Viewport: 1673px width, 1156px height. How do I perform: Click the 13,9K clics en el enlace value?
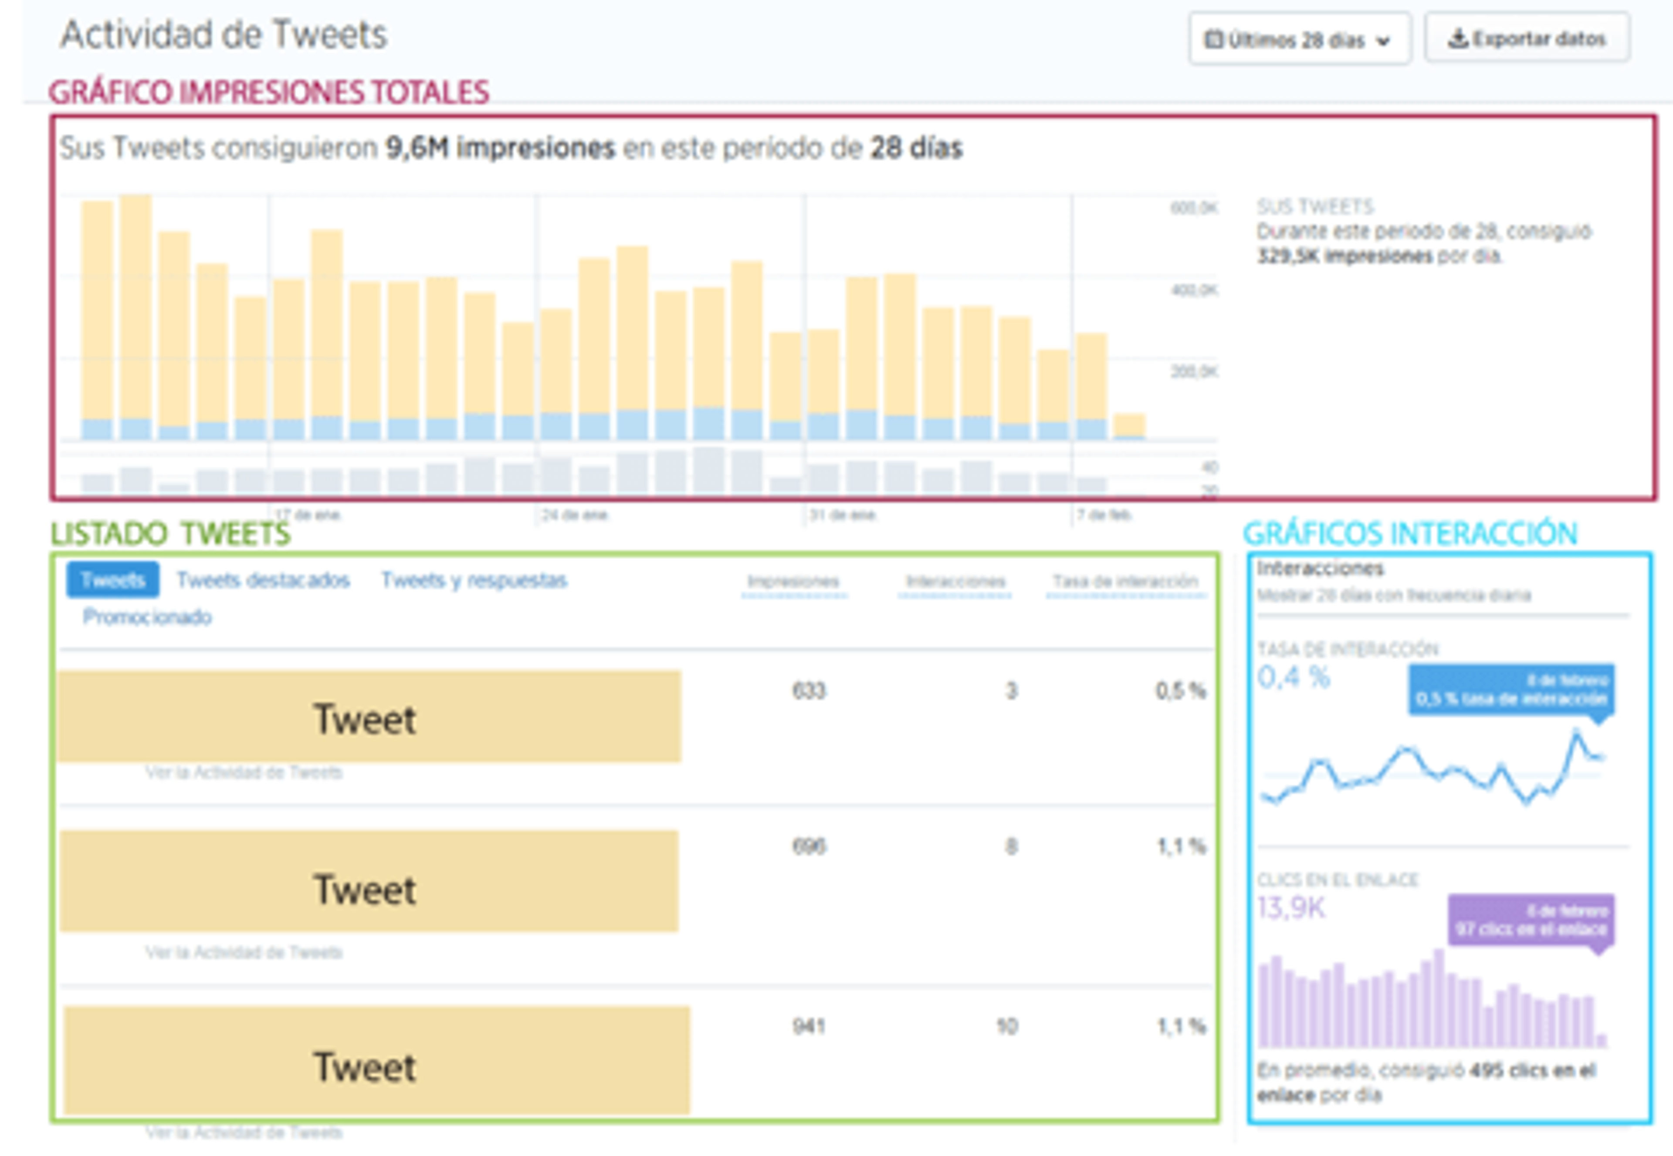pyautogui.click(x=1291, y=907)
